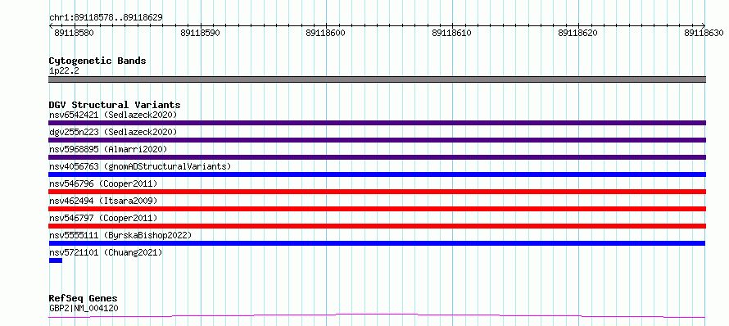Click ruler position 89118600

326,33
